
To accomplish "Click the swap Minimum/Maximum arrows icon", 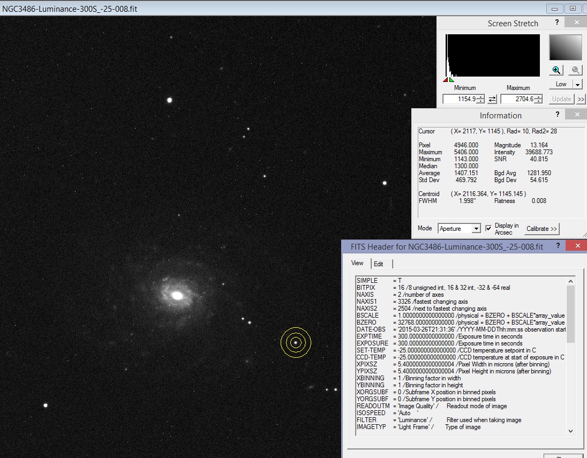I will [x=491, y=99].
